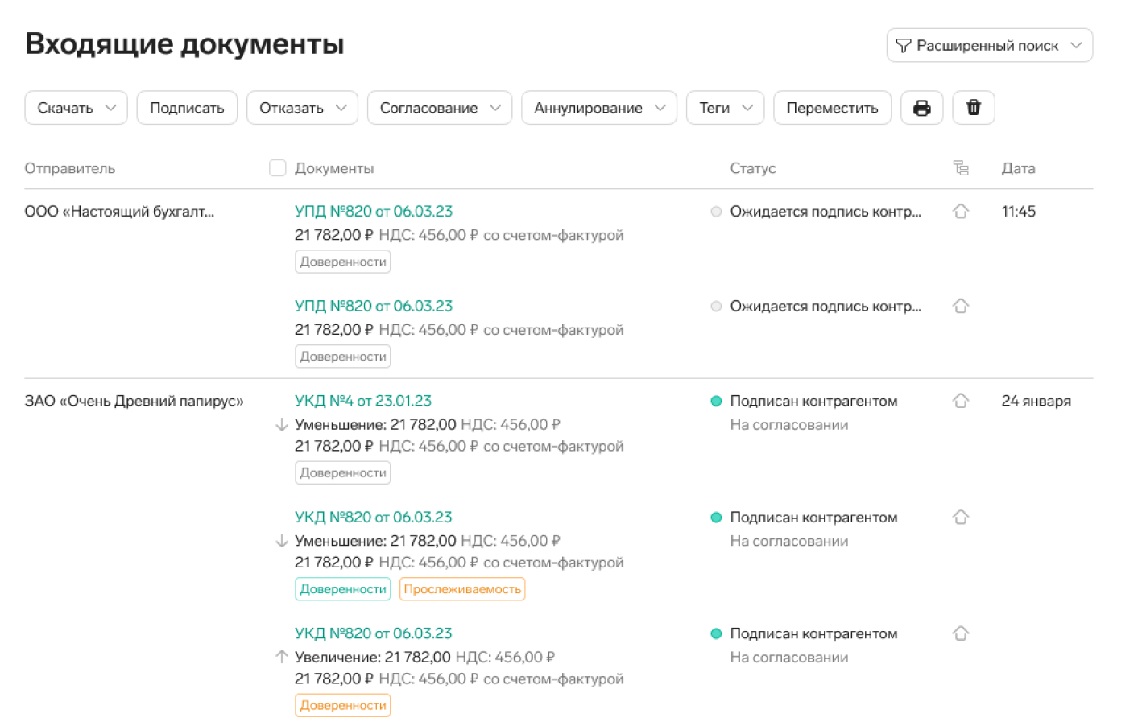The height and width of the screenshot is (726, 1142).
Task: Open the Аннулирование dropdown
Action: (x=599, y=108)
